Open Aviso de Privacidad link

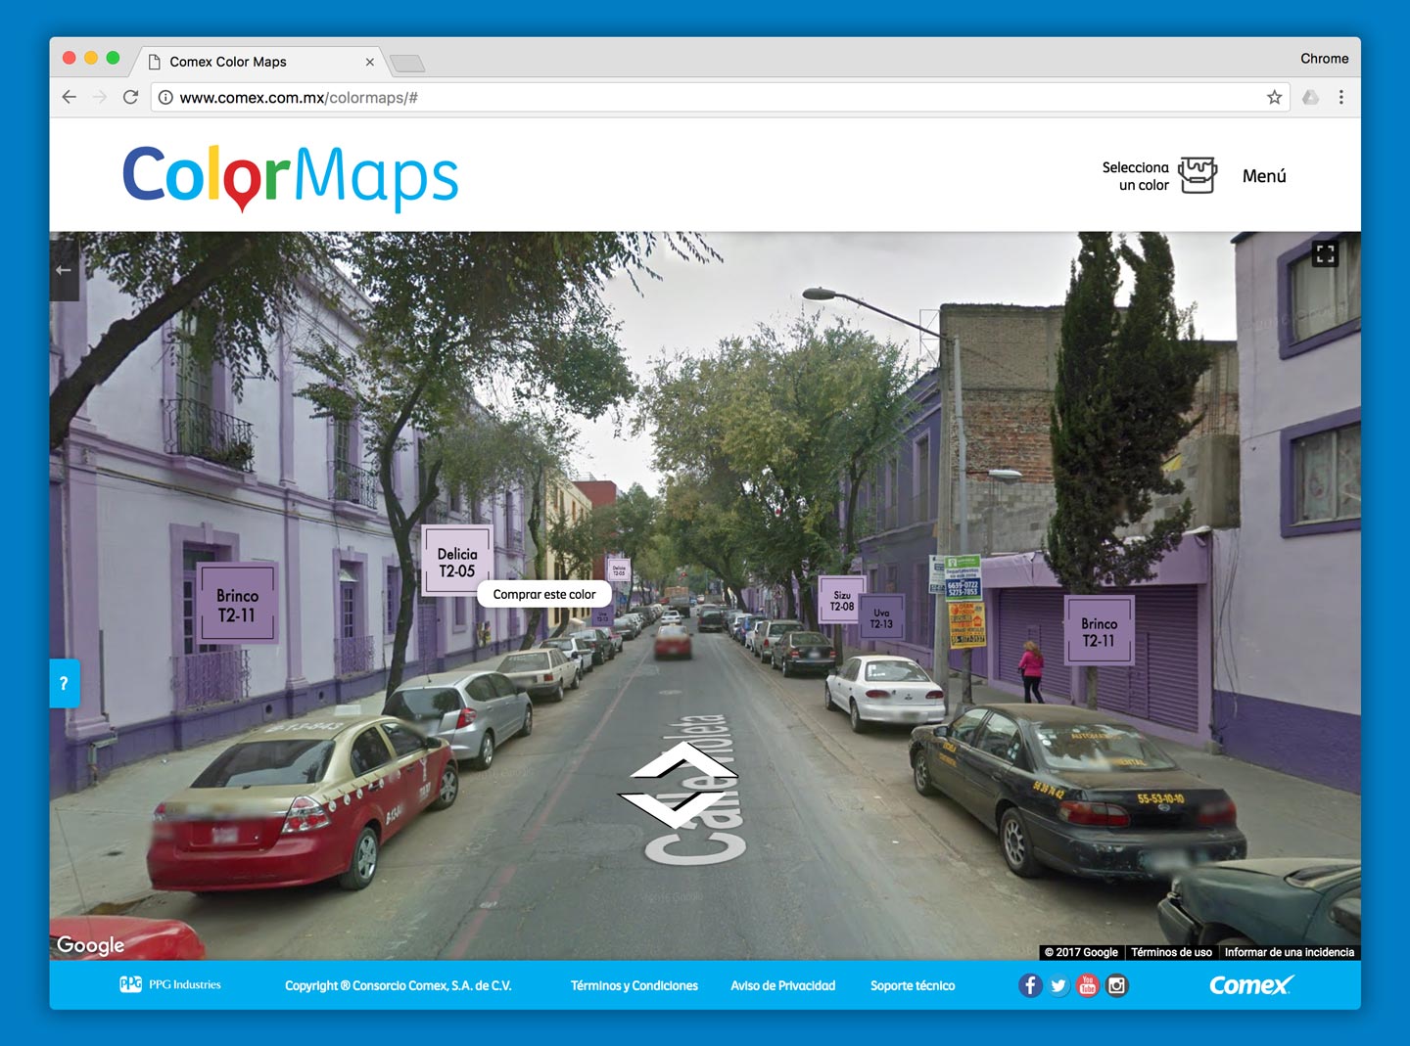[782, 985]
